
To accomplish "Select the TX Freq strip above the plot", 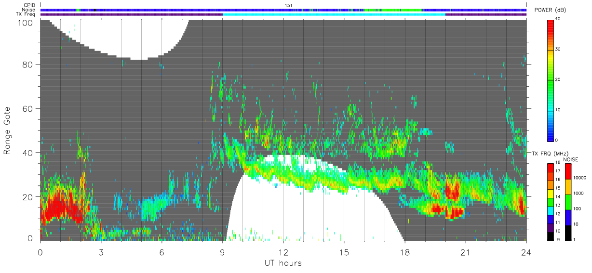I will tap(283, 14).
